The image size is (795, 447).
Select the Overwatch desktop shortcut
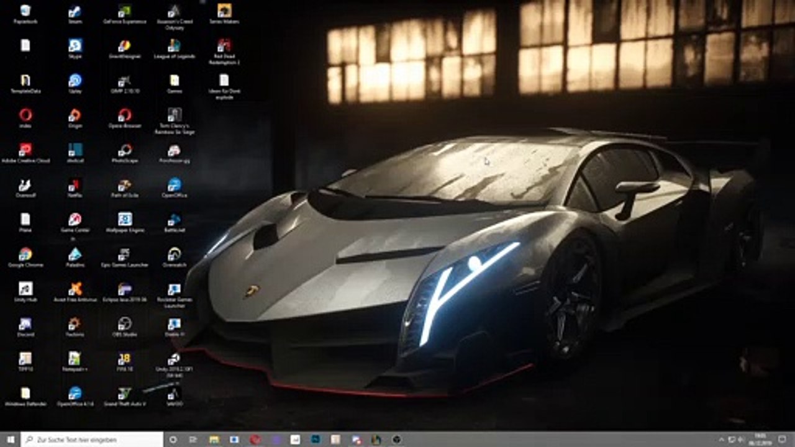[x=174, y=257]
